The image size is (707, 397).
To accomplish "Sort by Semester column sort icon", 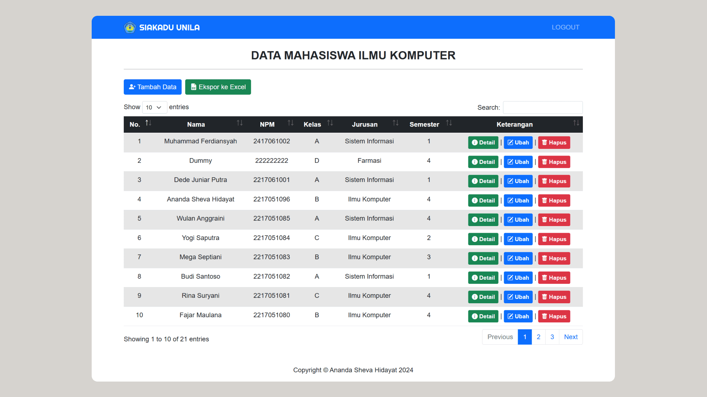I will pos(449,123).
